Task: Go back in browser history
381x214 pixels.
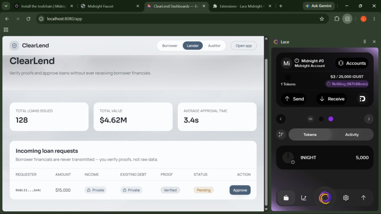Action: 7,19
